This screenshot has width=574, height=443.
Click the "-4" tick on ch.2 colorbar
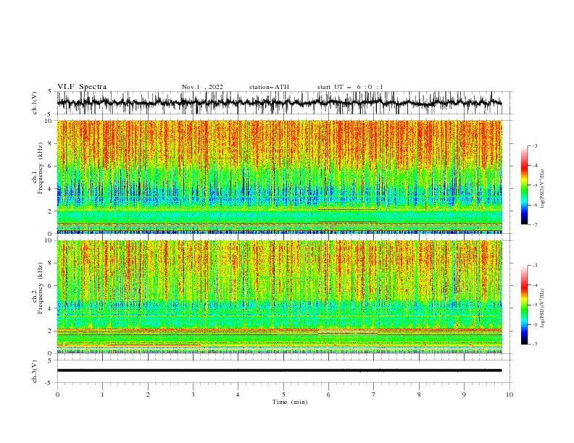pos(535,285)
